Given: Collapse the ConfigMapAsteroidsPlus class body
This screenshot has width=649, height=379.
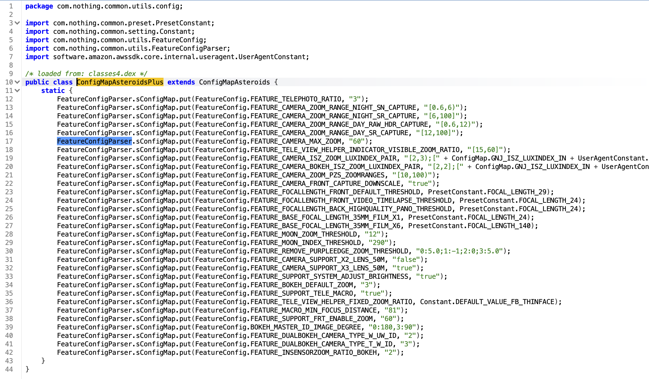Looking at the screenshot, I should [x=17, y=82].
